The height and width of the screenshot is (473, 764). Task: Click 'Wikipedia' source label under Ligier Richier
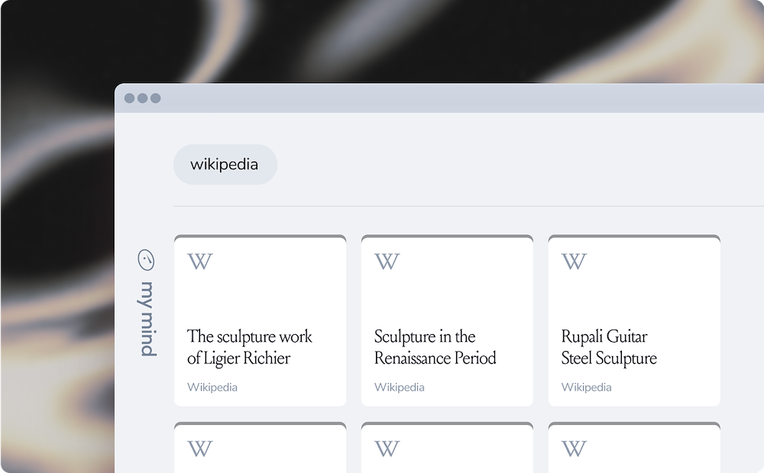pos(212,387)
